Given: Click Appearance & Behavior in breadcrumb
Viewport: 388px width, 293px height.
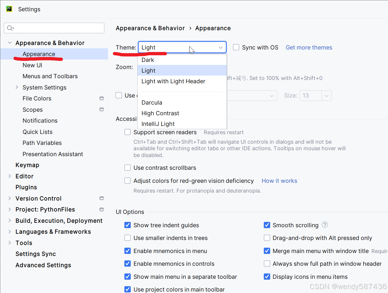Looking at the screenshot, I should pyautogui.click(x=150, y=28).
